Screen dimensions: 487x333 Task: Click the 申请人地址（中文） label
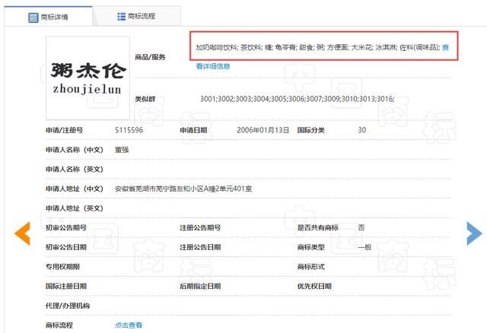pos(75,189)
